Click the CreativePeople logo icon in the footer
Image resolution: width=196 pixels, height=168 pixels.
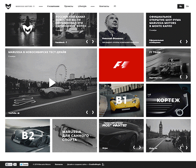(103, 164)
